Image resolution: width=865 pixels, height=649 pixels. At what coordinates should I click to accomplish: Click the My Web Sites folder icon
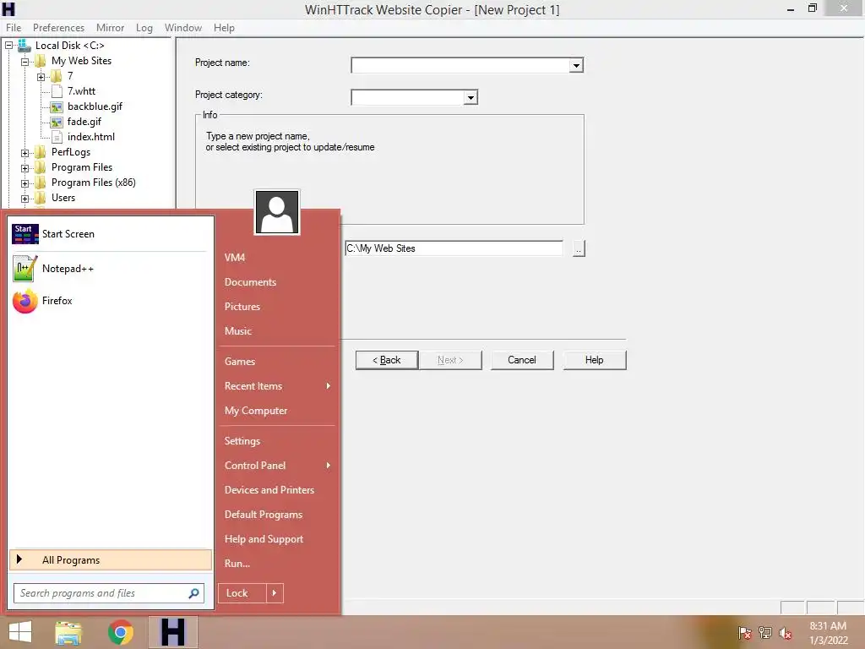[x=41, y=61]
